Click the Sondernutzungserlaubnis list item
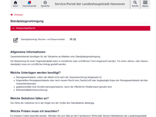 64,87
